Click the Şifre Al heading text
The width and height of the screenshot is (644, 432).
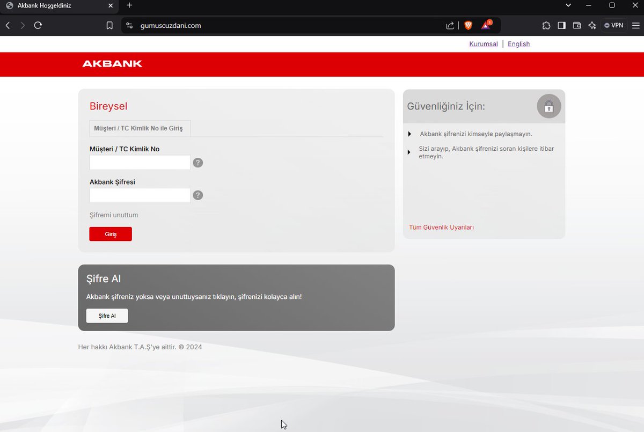(x=104, y=279)
